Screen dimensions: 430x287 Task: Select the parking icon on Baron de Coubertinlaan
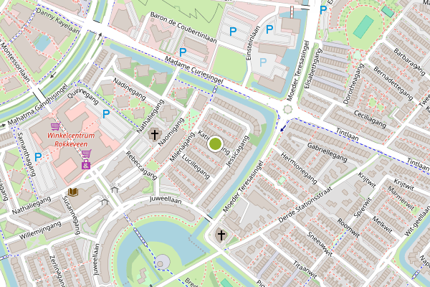(183, 52)
